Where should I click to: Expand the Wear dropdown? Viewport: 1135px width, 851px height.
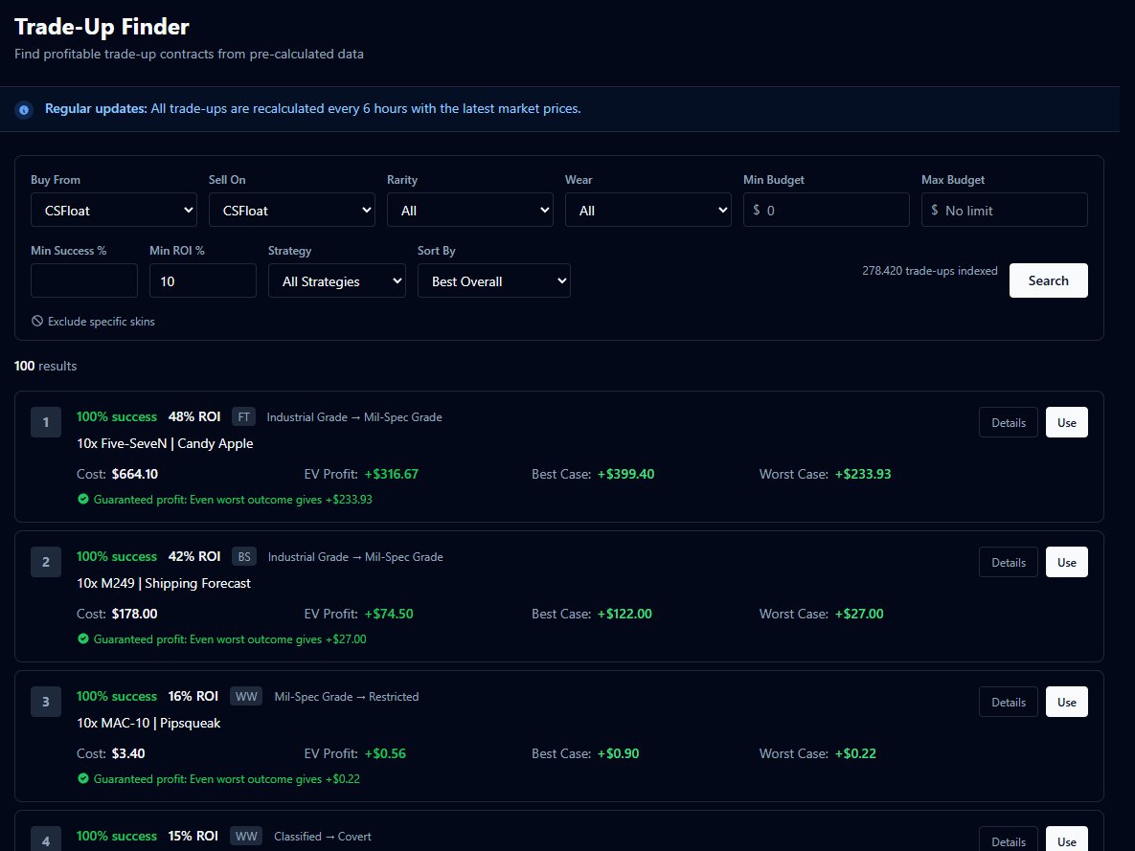647,210
